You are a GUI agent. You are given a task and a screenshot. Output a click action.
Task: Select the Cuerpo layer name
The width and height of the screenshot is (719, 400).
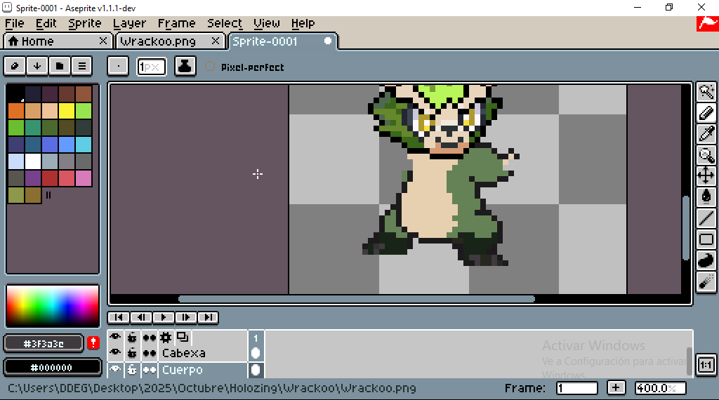182,369
